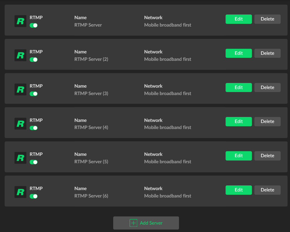Toggle the RTMP Server (6) switch
290x232 pixels.
pyautogui.click(x=33, y=196)
